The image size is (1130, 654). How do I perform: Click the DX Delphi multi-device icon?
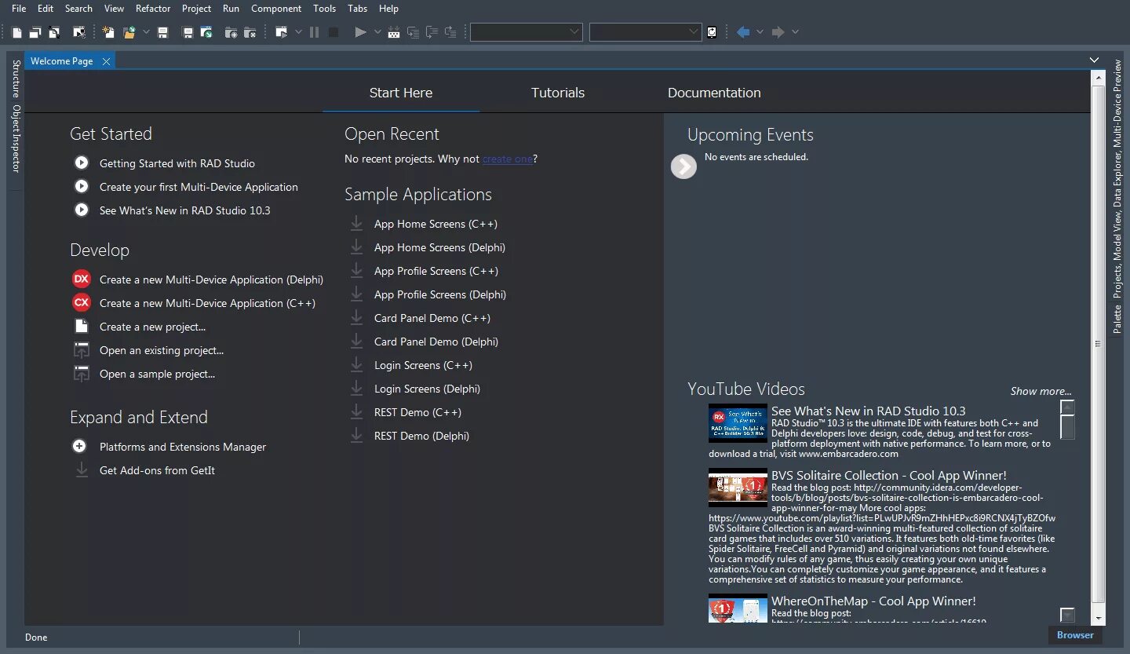[82, 280]
